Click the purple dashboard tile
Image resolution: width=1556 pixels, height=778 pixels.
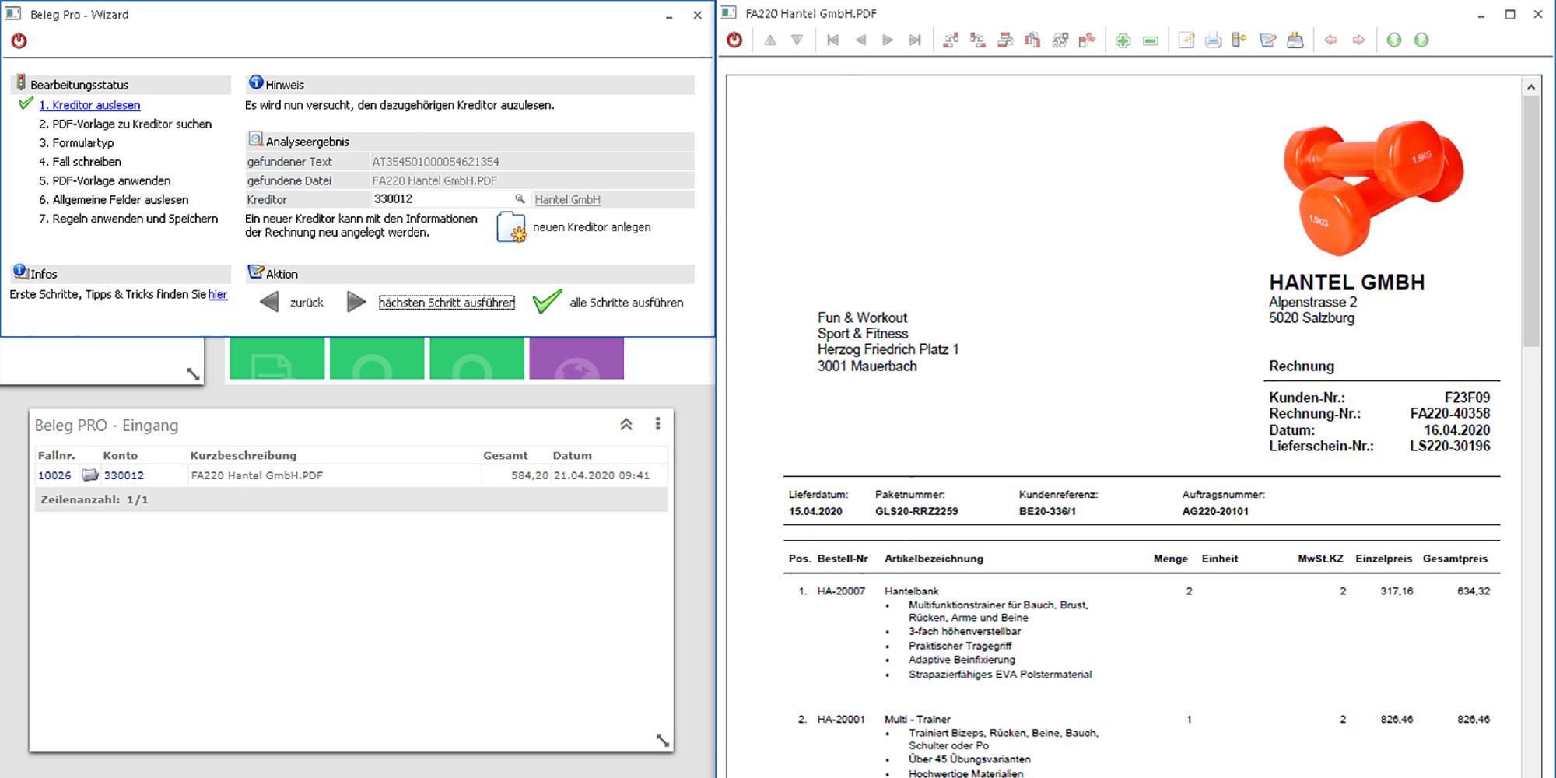576,359
